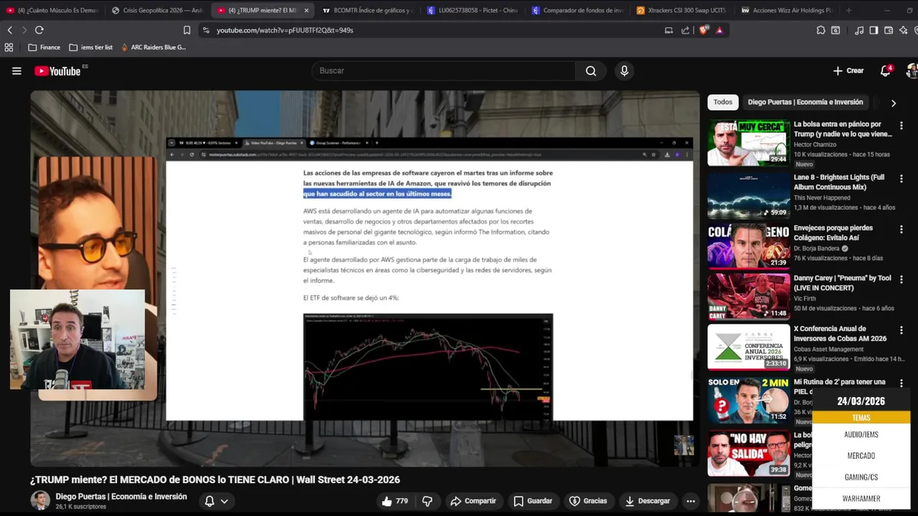Open the media playlist music note icon

[x=859, y=30]
